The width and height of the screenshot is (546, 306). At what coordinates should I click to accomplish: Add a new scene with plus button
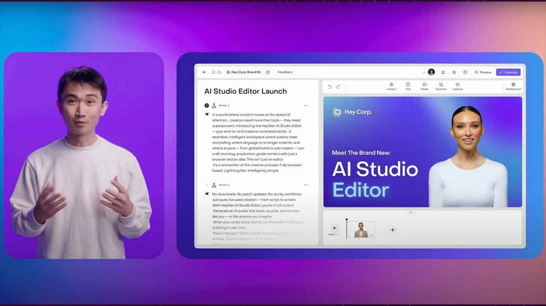[393, 230]
